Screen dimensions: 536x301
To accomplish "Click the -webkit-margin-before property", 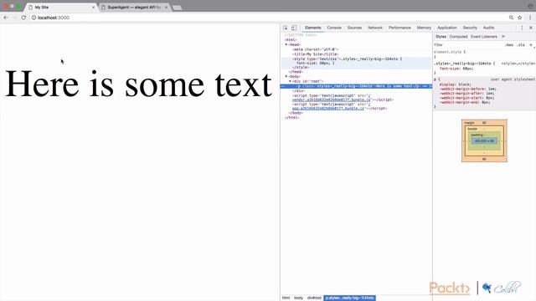I will 466,89.
